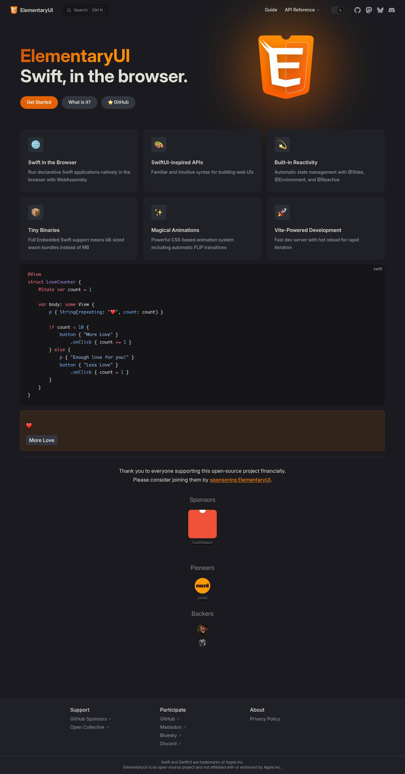Click the globe icon on Swift in the Browser card
The width and height of the screenshot is (405, 774).
[36, 145]
